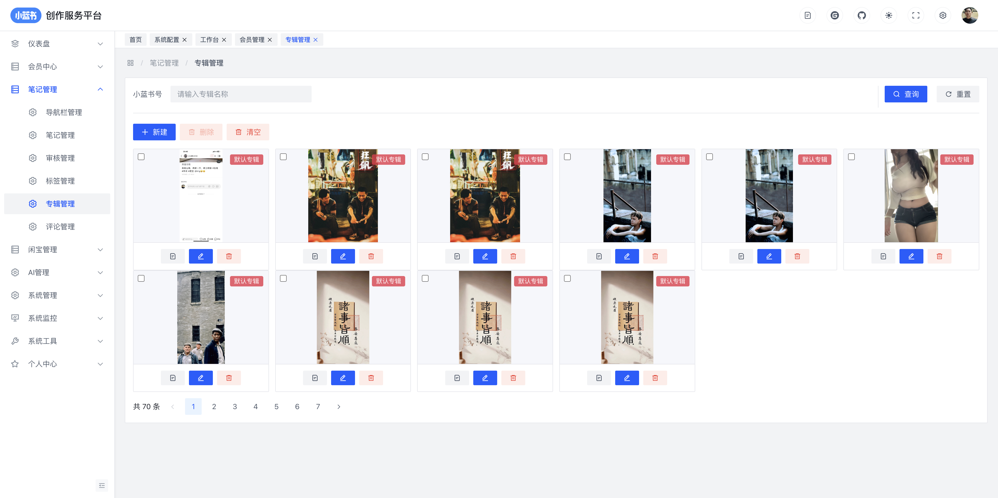Select the checkbox on the last first-row card
The height and width of the screenshot is (498, 998).
pos(851,156)
